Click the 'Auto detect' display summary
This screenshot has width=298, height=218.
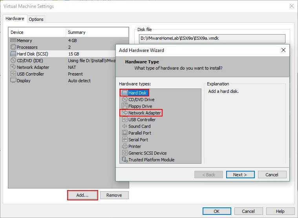[x=79, y=81]
